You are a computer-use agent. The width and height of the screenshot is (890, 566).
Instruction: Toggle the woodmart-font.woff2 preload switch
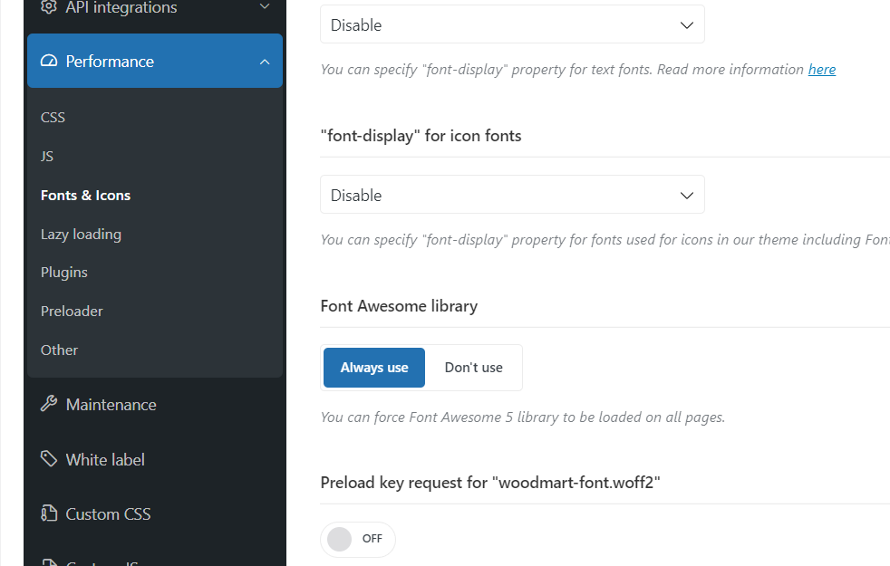click(x=357, y=539)
